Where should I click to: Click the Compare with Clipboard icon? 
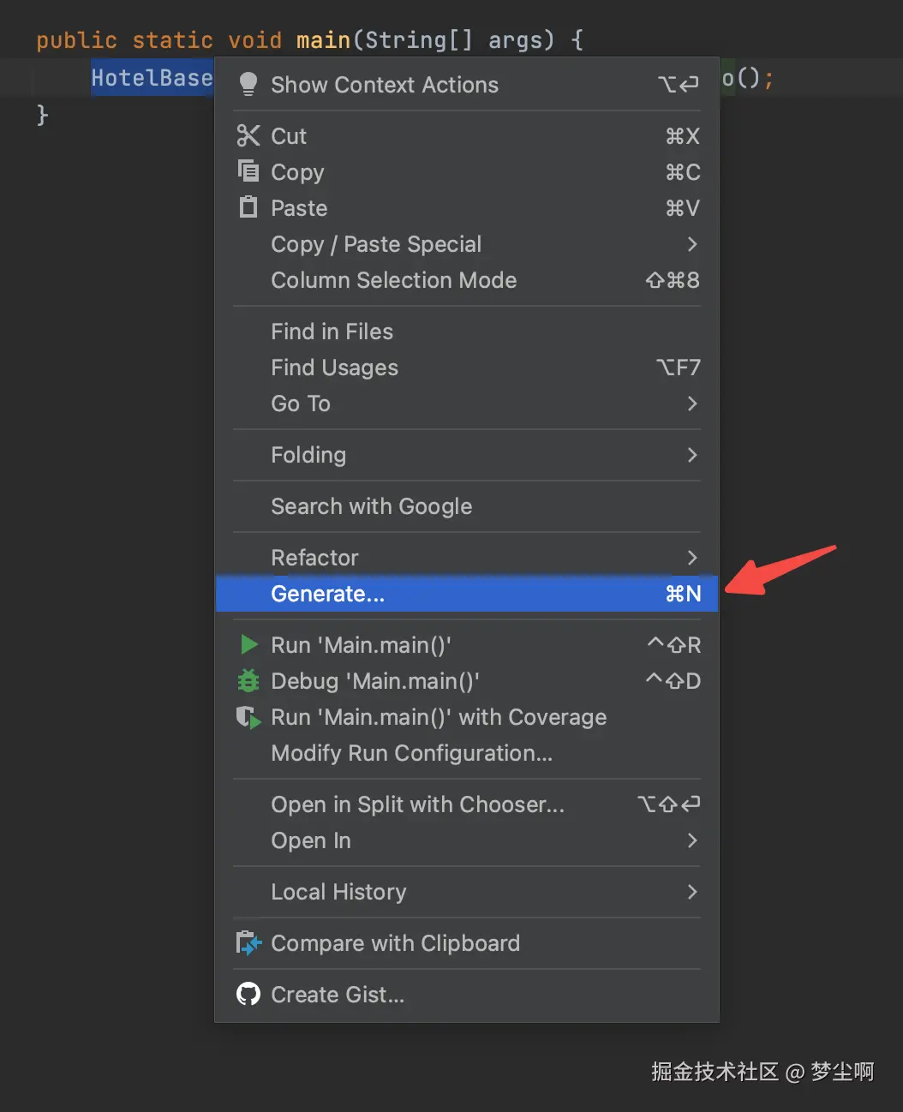point(248,943)
